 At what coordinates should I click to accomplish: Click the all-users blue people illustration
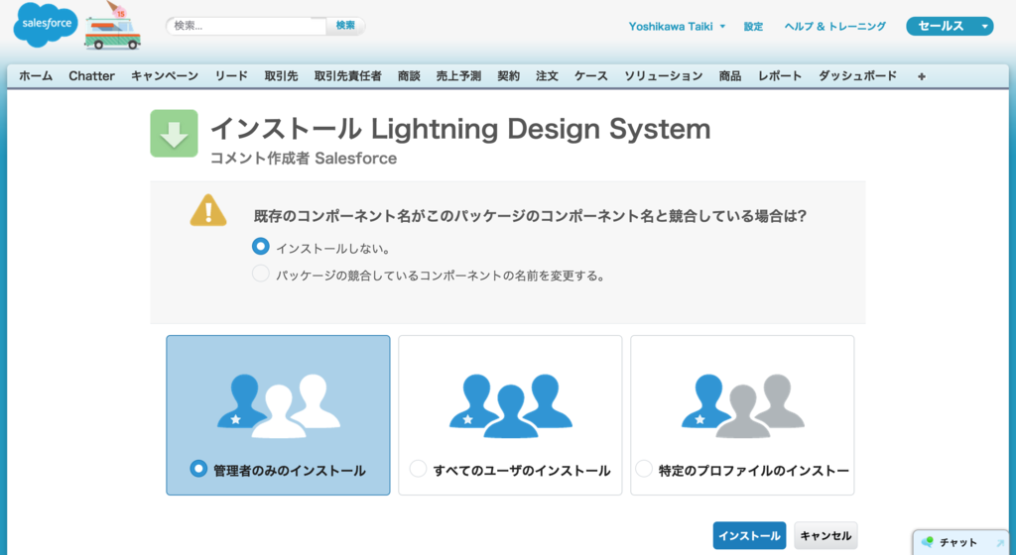coord(511,406)
